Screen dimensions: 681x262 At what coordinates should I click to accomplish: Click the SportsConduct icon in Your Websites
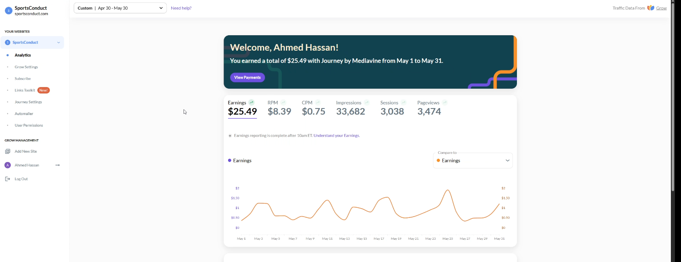[7, 43]
